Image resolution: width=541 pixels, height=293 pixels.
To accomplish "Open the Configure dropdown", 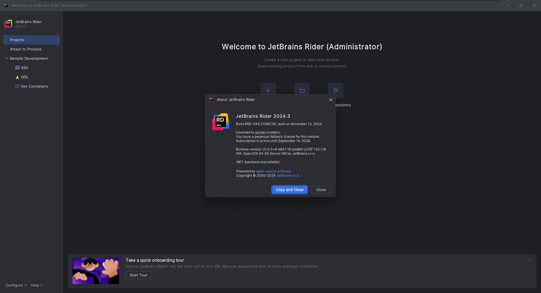I will click(16, 285).
